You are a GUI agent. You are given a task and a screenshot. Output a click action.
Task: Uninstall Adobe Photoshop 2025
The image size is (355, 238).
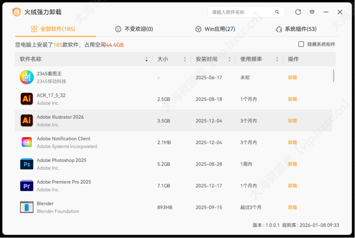click(x=292, y=164)
